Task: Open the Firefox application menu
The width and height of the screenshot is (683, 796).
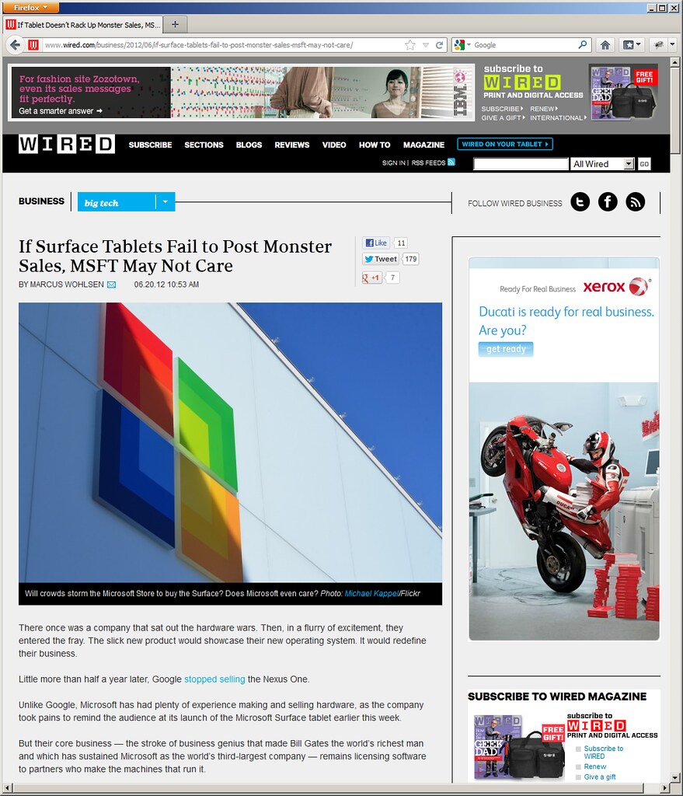Action: tap(30, 7)
